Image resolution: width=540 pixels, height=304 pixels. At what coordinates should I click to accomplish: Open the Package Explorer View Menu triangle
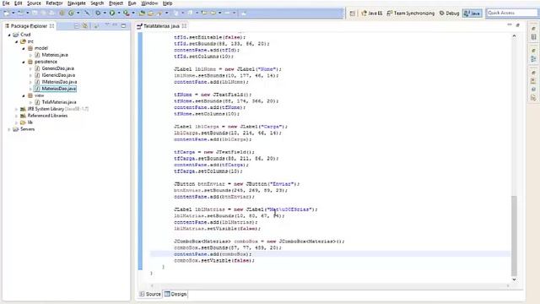(x=107, y=25)
